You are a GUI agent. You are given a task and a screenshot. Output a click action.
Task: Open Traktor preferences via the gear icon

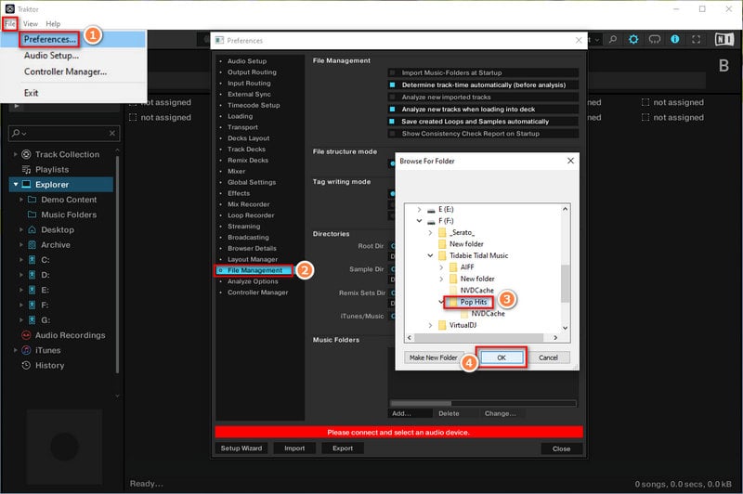coord(633,39)
